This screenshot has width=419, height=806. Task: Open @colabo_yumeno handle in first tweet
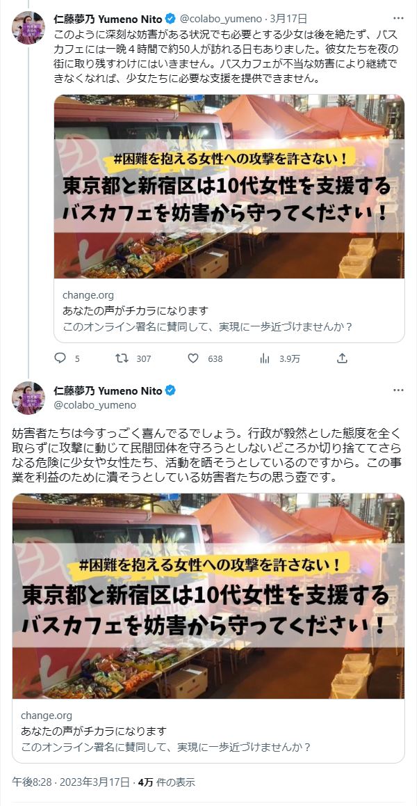[220, 19]
